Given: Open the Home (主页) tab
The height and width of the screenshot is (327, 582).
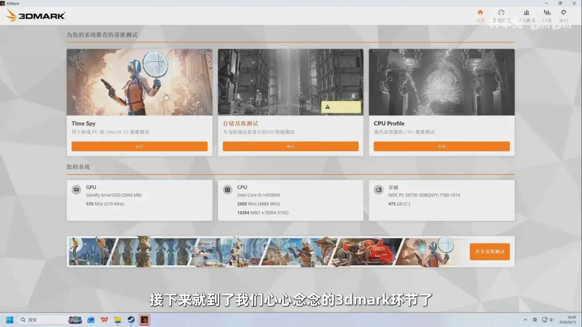Looking at the screenshot, I should point(480,16).
